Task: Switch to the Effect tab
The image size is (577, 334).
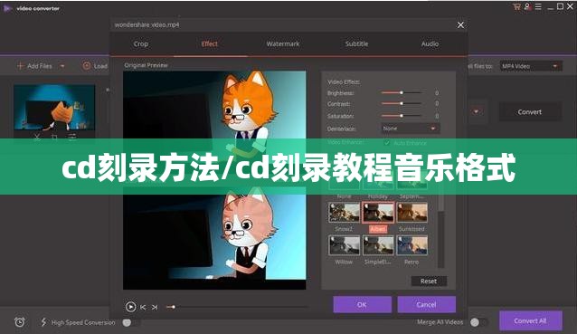Action: (x=210, y=43)
